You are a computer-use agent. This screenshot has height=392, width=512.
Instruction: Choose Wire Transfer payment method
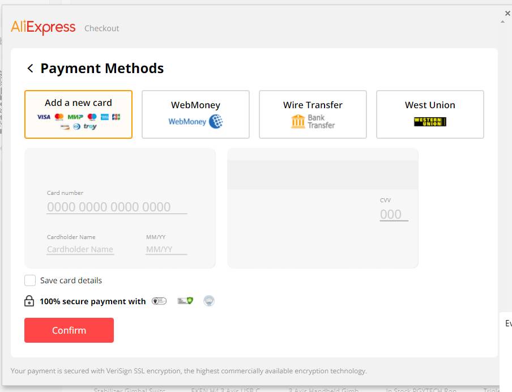coord(313,114)
